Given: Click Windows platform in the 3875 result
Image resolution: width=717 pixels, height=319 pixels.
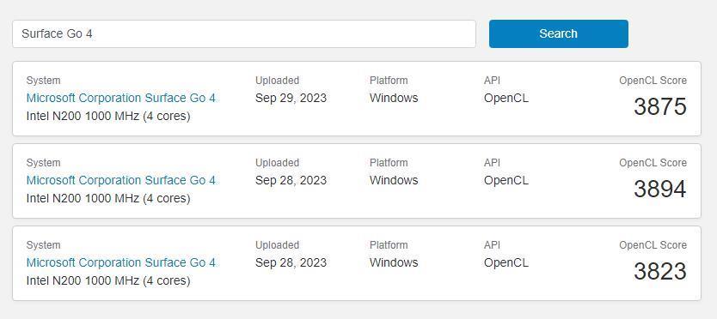Looking at the screenshot, I should coord(394,98).
